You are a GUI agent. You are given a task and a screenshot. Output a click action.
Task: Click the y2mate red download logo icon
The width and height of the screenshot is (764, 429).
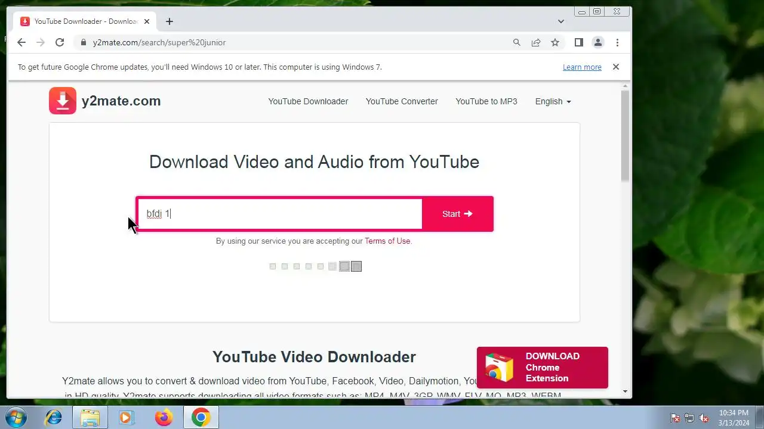(63, 101)
